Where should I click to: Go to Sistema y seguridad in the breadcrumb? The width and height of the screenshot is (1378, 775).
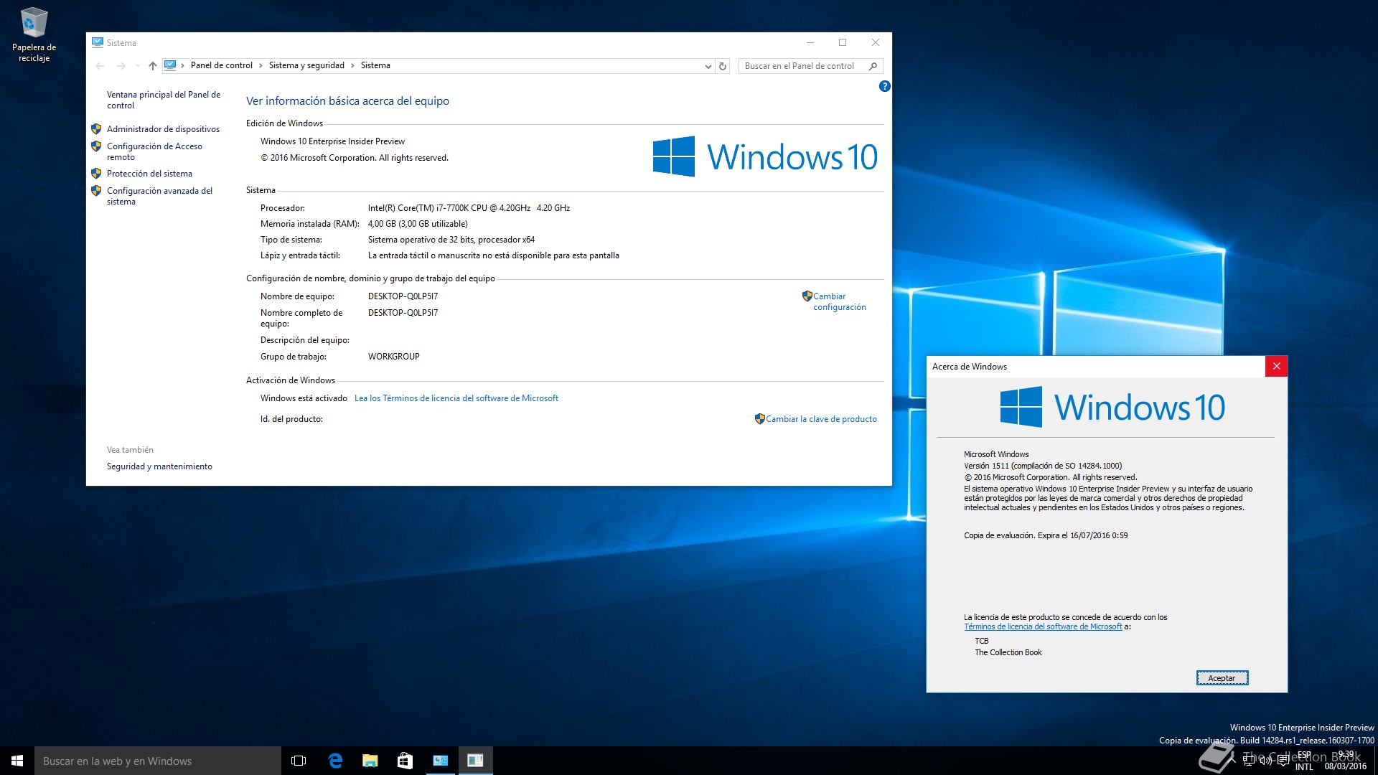tap(306, 65)
